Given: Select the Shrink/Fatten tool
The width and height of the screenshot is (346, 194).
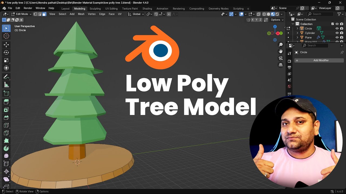Looking at the screenshot, I should tap(6, 172).
